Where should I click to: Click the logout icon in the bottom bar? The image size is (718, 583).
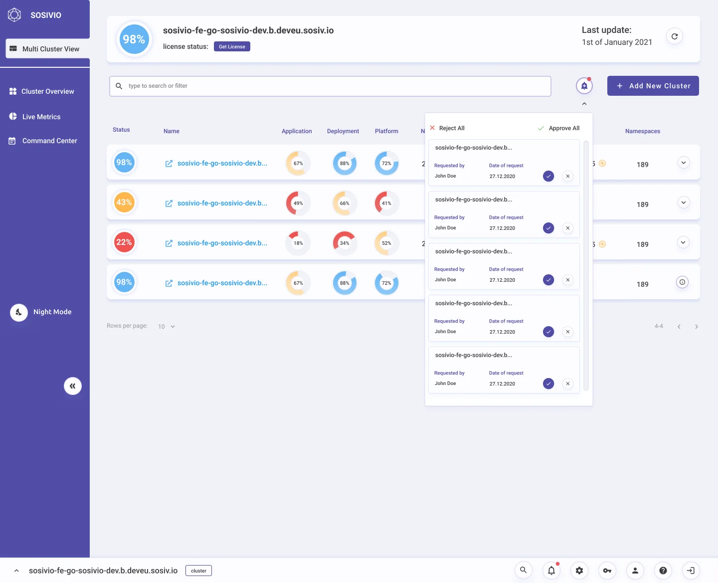click(x=691, y=570)
